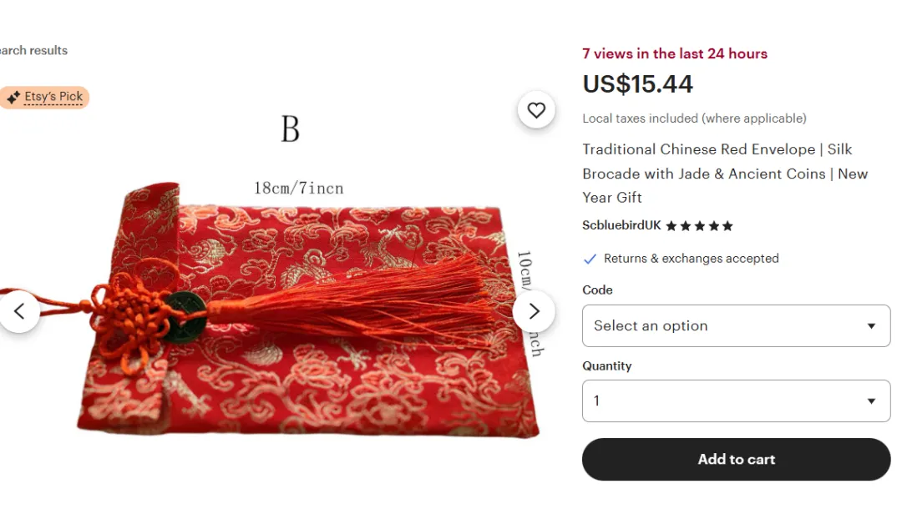Click the blue returns checkmark icon
This screenshot has height=514, width=902.
(590, 259)
